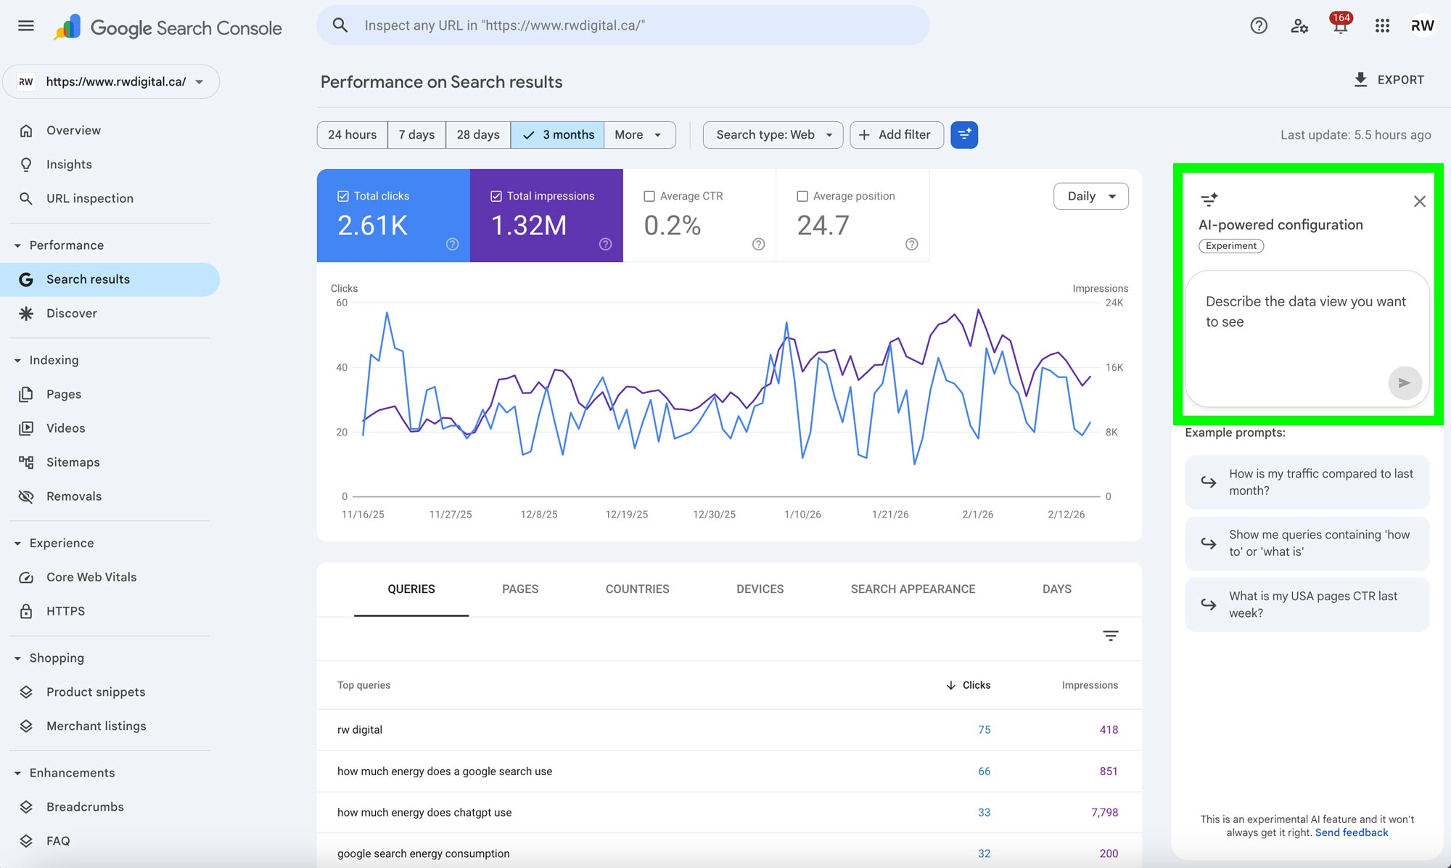The height and width of the screenshot is (868, 1451).
Task: Click the help question mark icon
Action: tap(1259, 26)
